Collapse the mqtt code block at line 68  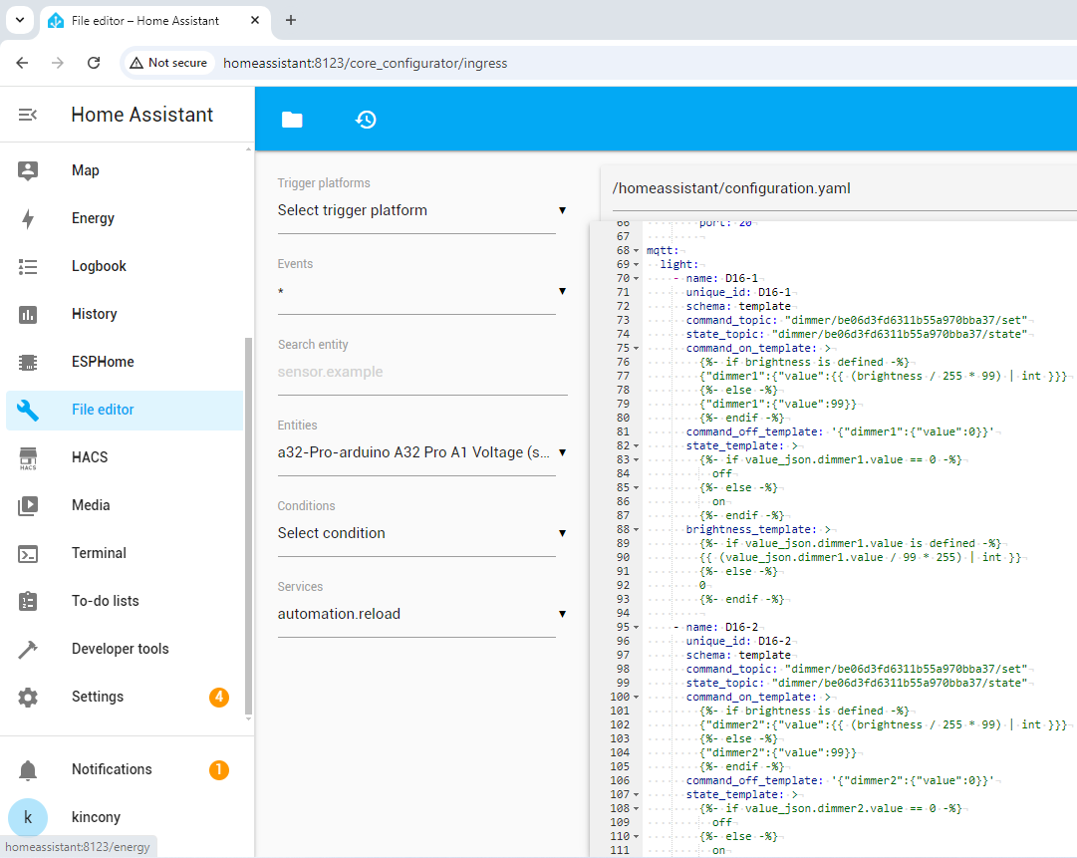pyautogui.click(x=637, y=251)
